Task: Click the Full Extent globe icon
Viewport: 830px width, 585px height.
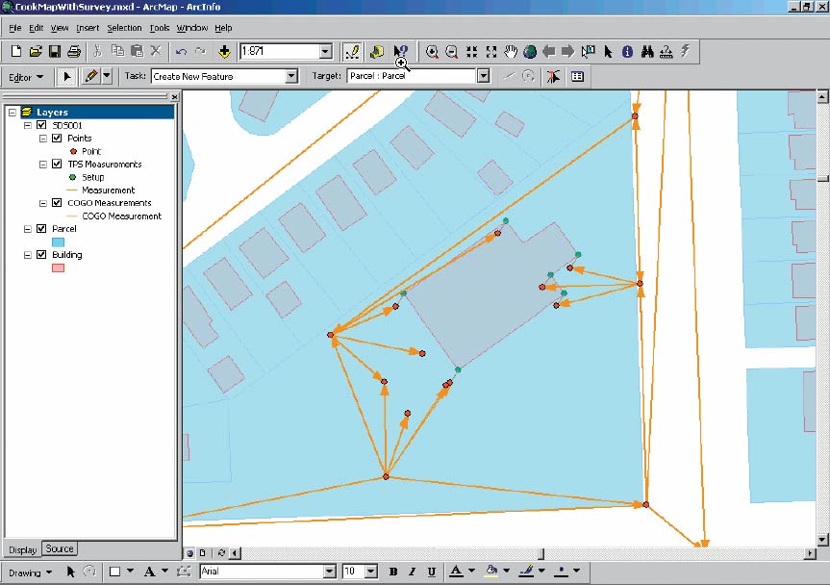Action: pos(530,51)
